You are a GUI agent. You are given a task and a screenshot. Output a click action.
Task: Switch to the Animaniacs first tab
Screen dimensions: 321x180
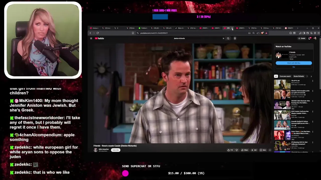(95, 28)
